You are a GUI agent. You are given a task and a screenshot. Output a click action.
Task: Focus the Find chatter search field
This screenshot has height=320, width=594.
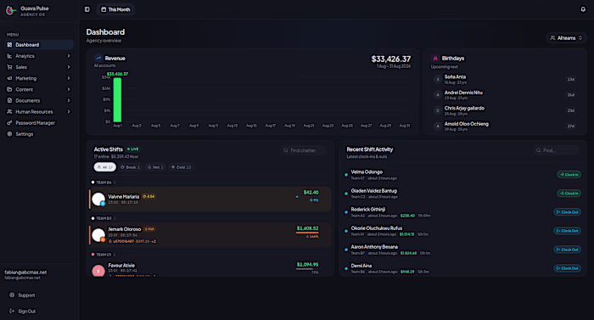[304, 150]
